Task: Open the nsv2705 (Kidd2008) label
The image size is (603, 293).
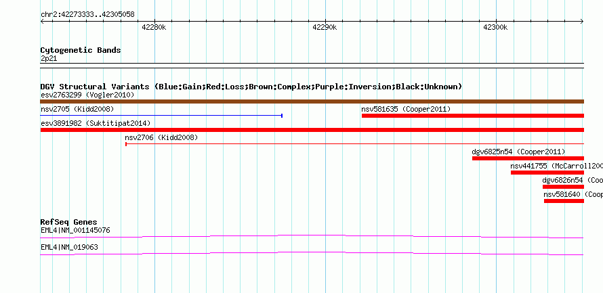Action: pyautogui.click(x=77, y=109)
